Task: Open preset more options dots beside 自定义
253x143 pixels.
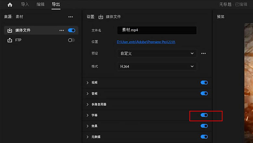Action: pyautogui.click(x=203, y=54)
